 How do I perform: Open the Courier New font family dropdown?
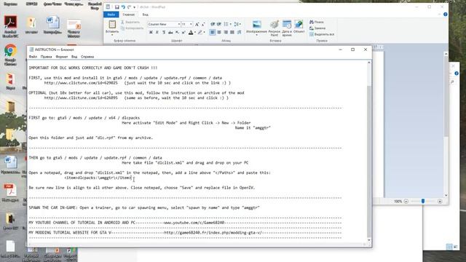pyautogui.click(x=179, y=24)
